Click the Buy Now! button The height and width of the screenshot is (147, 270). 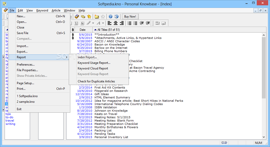130,17
